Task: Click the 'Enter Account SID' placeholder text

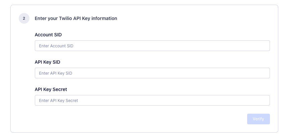Action: pyautogui.click(x=56, y=46)
